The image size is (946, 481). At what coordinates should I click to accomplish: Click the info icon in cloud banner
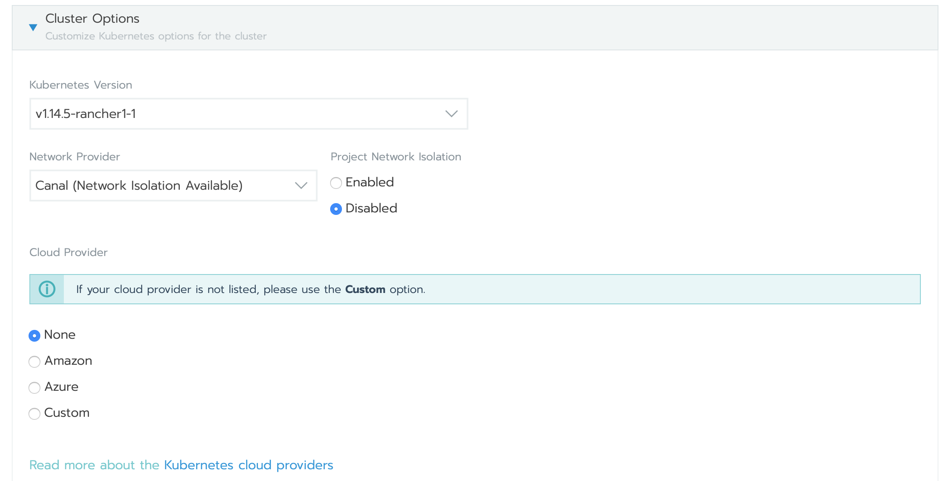click(x=47, y=289)
